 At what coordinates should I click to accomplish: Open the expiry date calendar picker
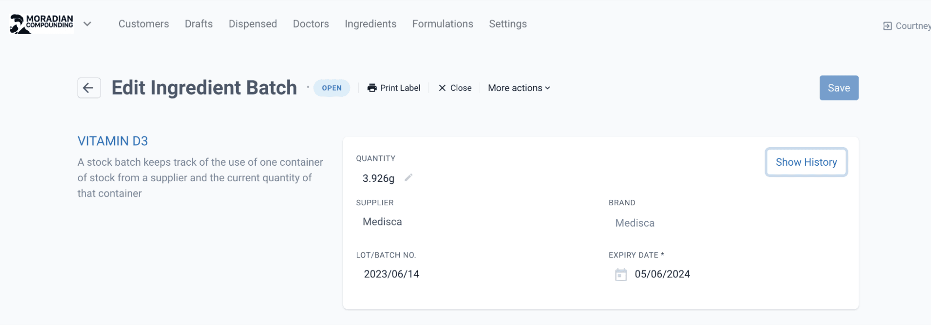coord(621,275)
